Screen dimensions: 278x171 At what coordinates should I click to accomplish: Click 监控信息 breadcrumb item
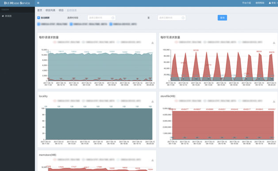coord(72,10)
